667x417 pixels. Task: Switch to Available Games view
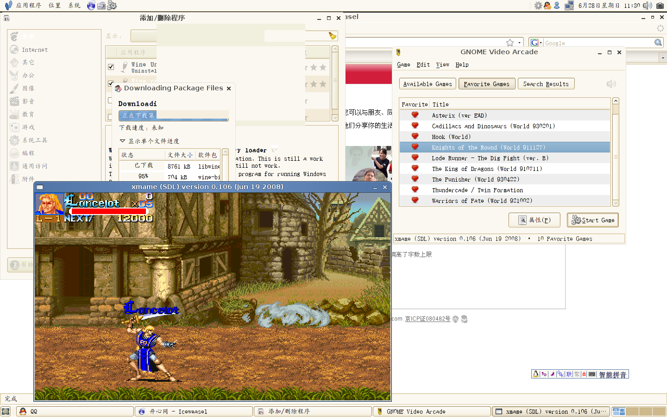428,84
